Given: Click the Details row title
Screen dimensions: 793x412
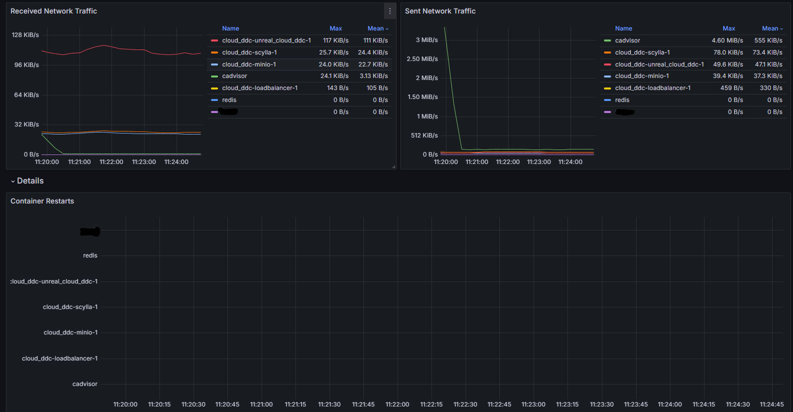Looking at the screenshot, I should tap(30, 181).
